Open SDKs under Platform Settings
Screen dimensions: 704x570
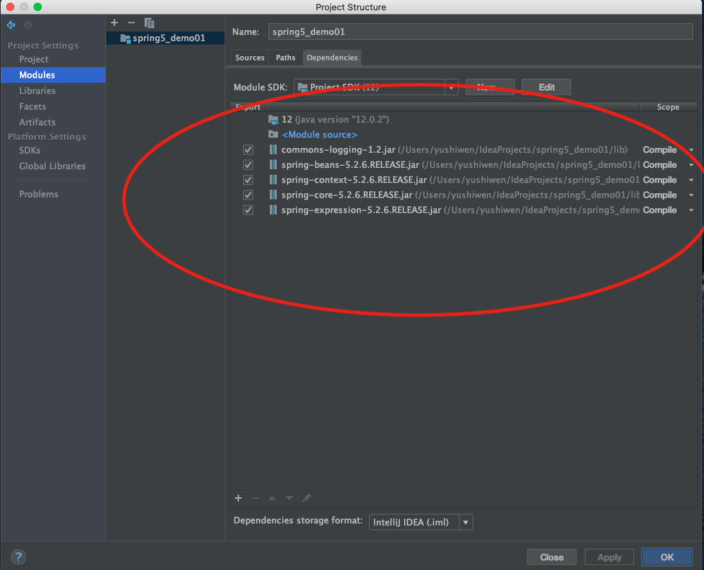pos(29,151)
